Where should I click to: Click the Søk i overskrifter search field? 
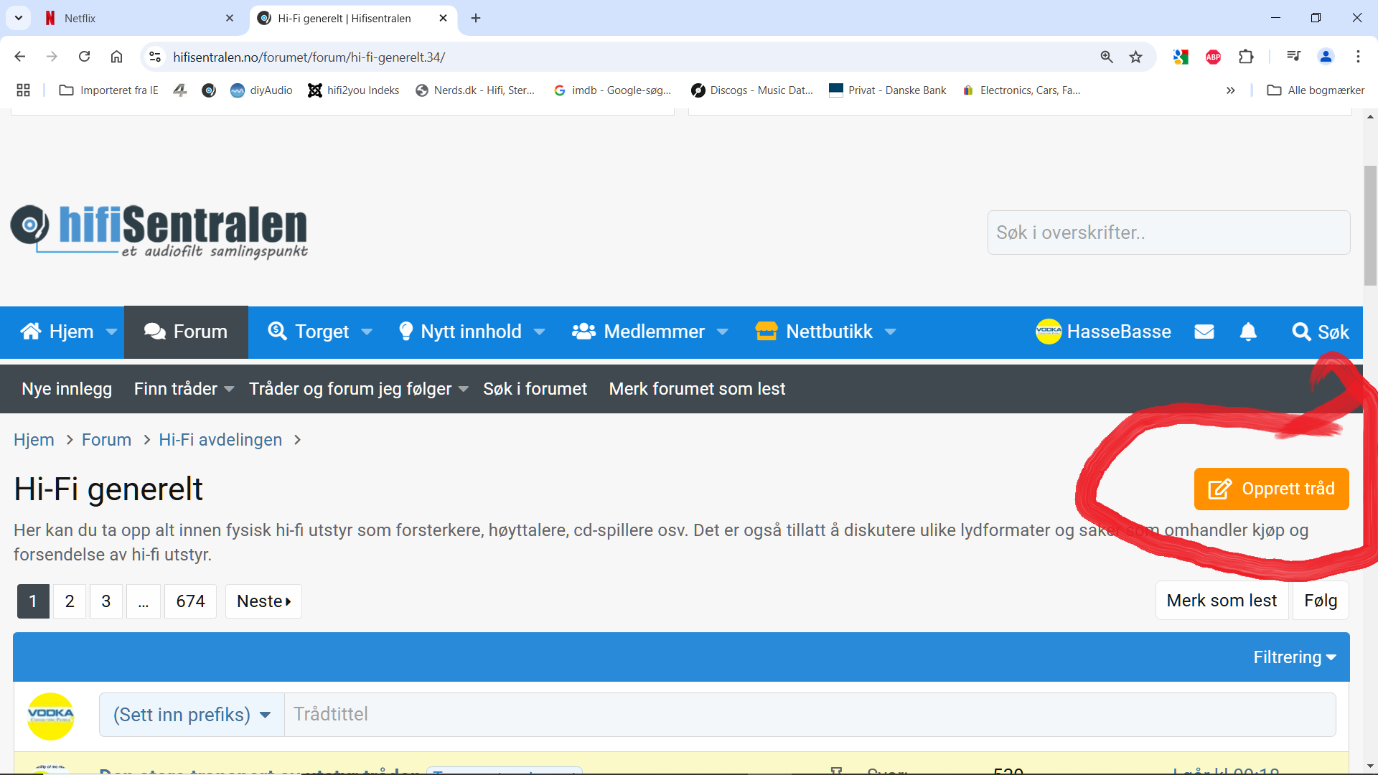point(1168,232)
